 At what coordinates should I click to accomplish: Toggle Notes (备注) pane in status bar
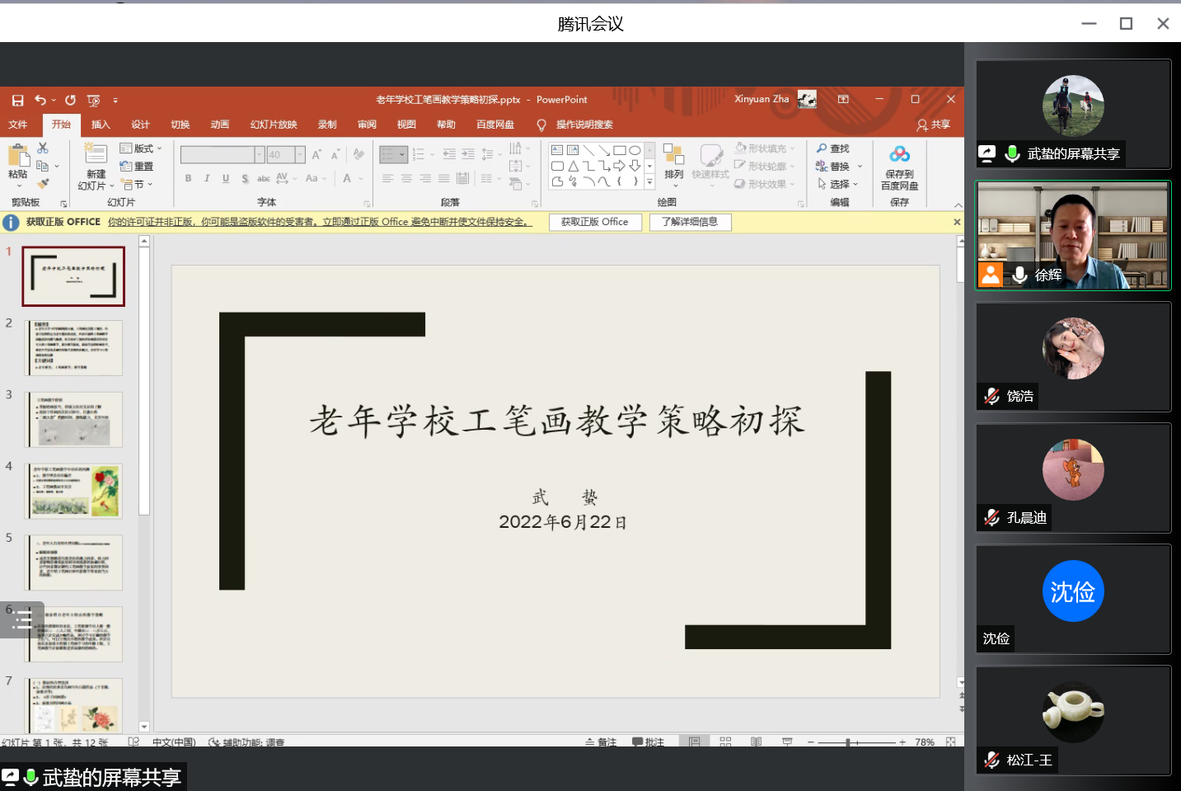(601, 742)
